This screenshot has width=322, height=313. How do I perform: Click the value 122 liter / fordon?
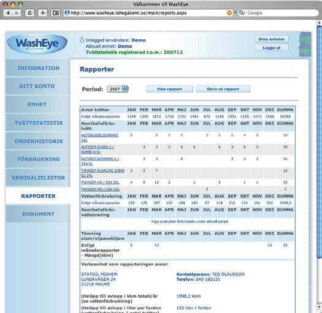[194, 308]
